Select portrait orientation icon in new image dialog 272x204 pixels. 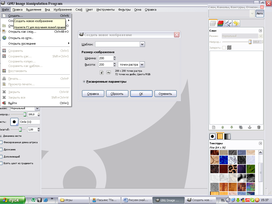pyautogui.click(x=102, y=73)
